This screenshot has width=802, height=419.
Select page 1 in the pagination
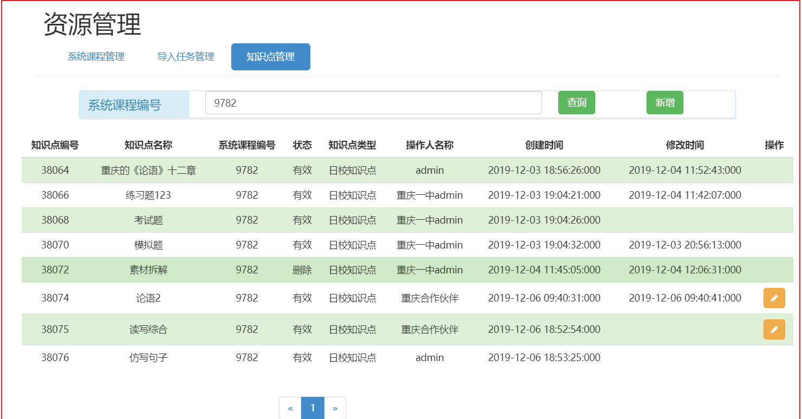(312, 408)
